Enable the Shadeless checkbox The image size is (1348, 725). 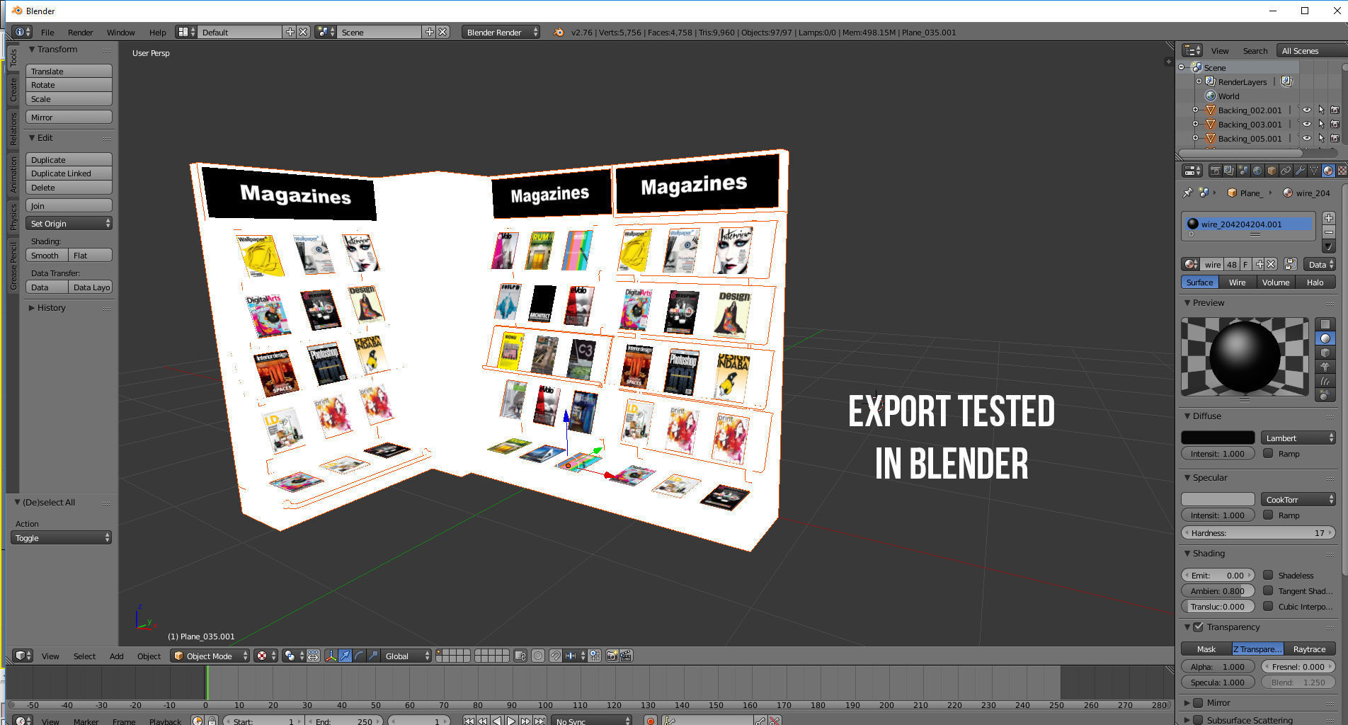tap(1268, 575)
